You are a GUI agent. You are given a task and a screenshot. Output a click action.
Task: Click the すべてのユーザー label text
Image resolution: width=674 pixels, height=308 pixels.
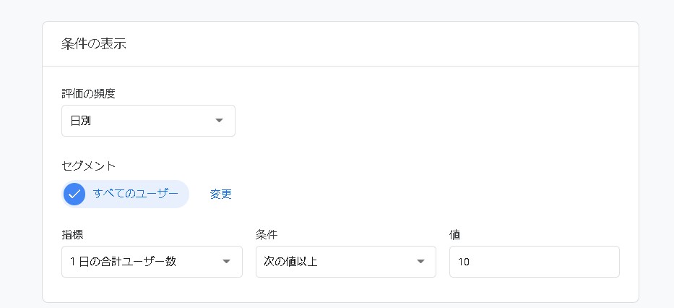136,194
